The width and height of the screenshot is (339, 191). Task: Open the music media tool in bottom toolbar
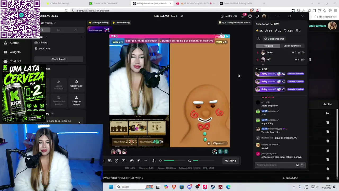tap(110, 161)
